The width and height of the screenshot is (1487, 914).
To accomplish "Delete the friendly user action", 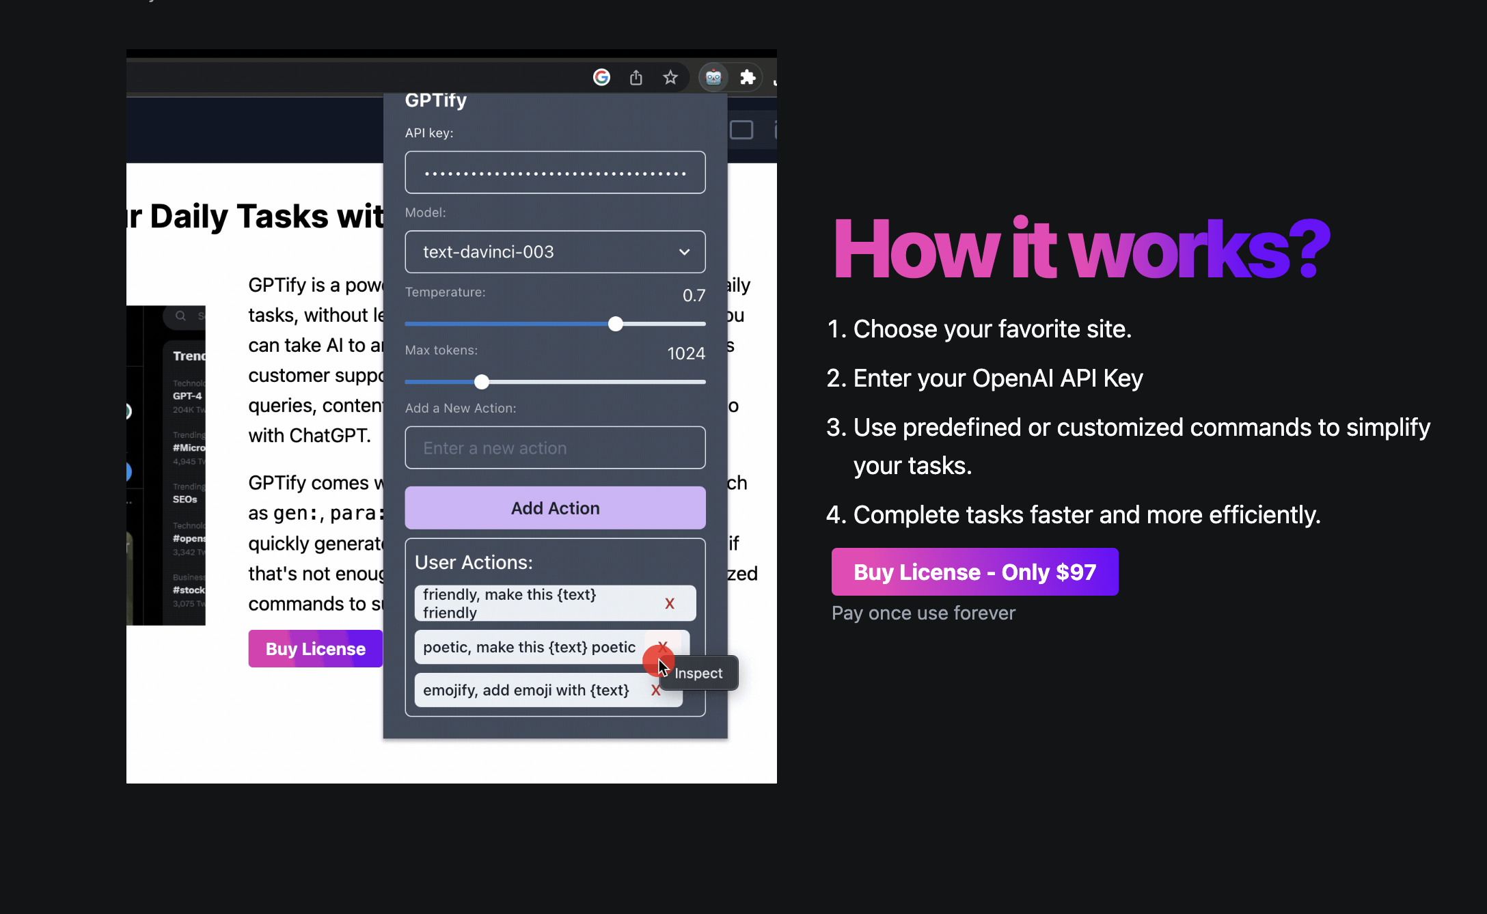I will [x=670, y=603].
